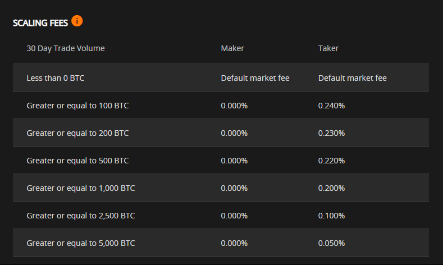Screen dimensions: 443x265
Task: Click the 0.100% taker fee value
Action: pyautogui.click(x=331, y=216)
